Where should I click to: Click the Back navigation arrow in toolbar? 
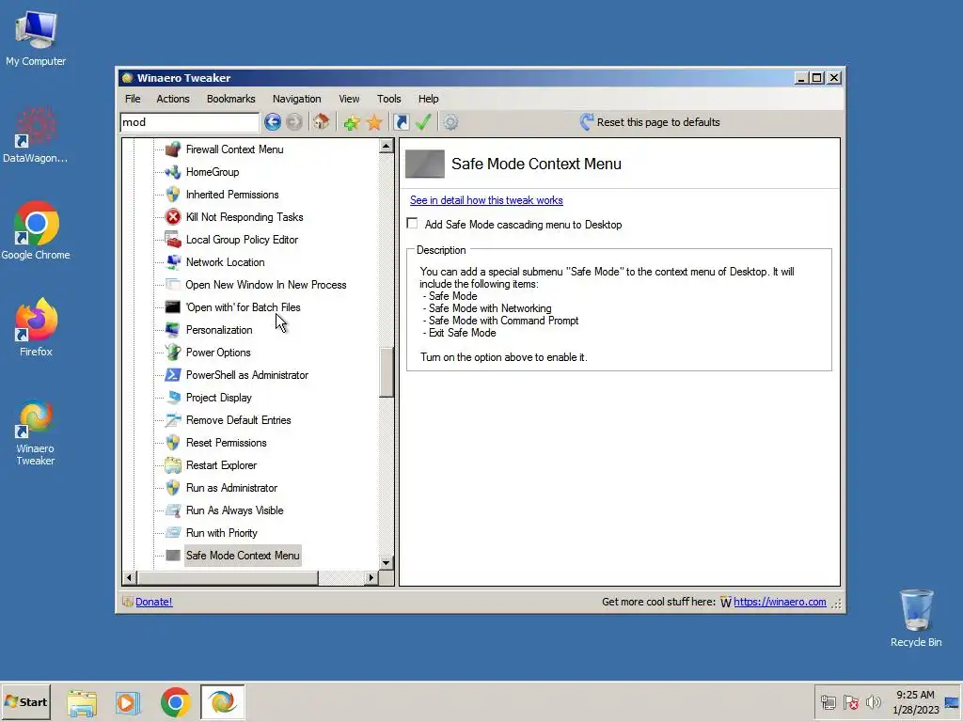coord(273,122)
